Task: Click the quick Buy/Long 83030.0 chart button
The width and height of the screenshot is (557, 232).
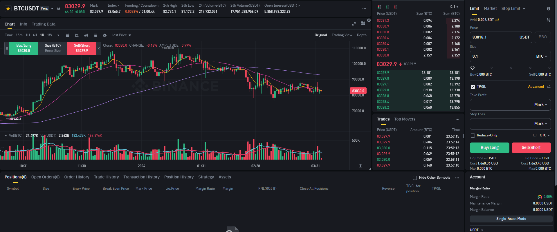Action: [x=24, y=48]
